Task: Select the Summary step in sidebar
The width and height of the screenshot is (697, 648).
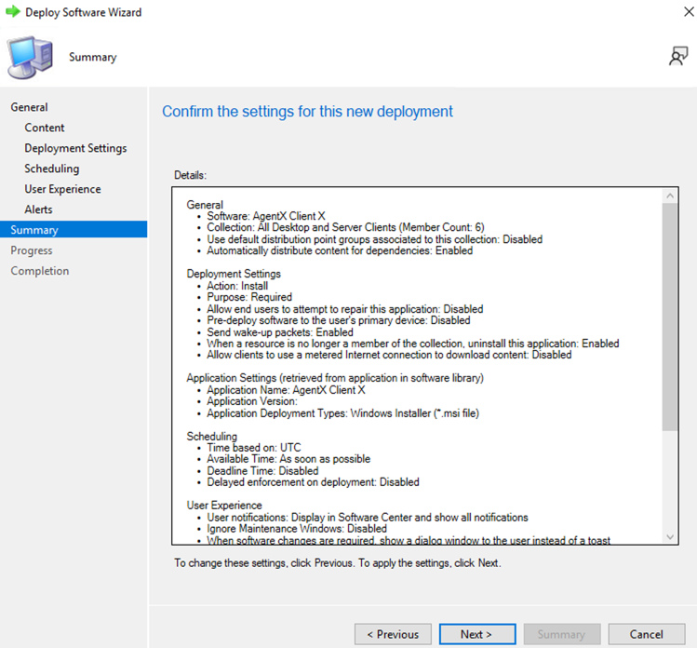Action: 74,229
